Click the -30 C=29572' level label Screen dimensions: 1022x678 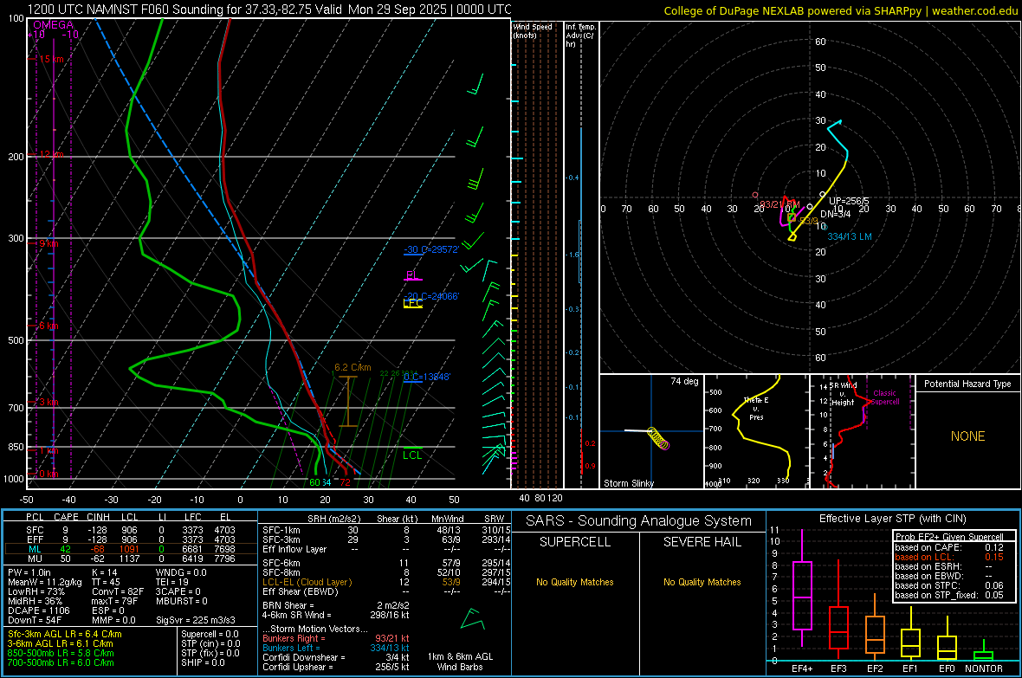click(431, 249)
